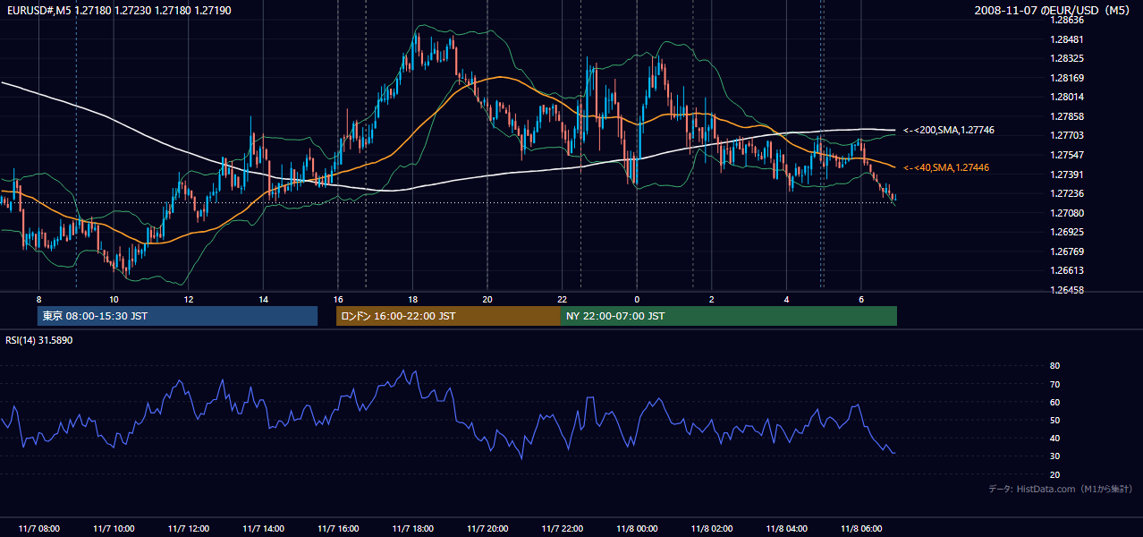Click price axis label 1.28014

1069,97
